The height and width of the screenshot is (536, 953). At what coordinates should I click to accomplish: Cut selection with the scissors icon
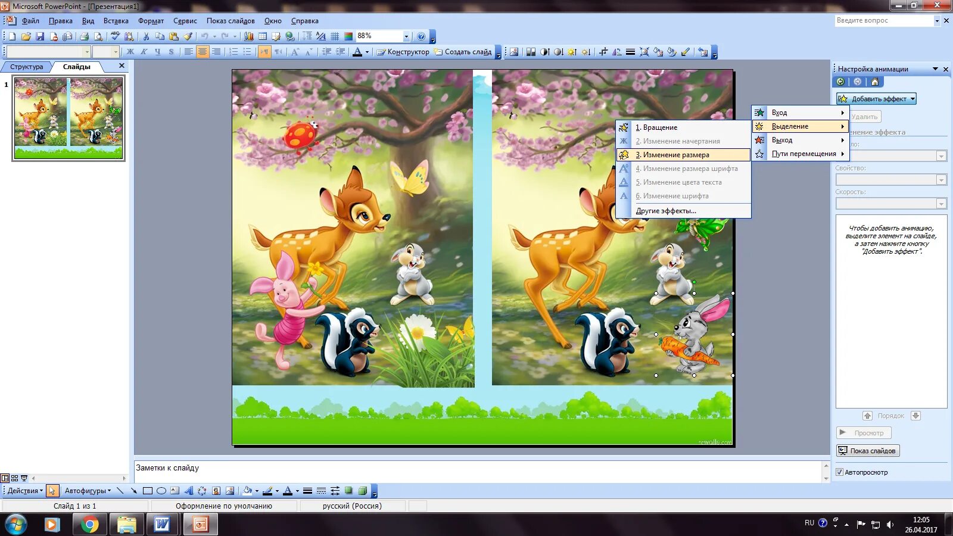click(x=146, y=36)
